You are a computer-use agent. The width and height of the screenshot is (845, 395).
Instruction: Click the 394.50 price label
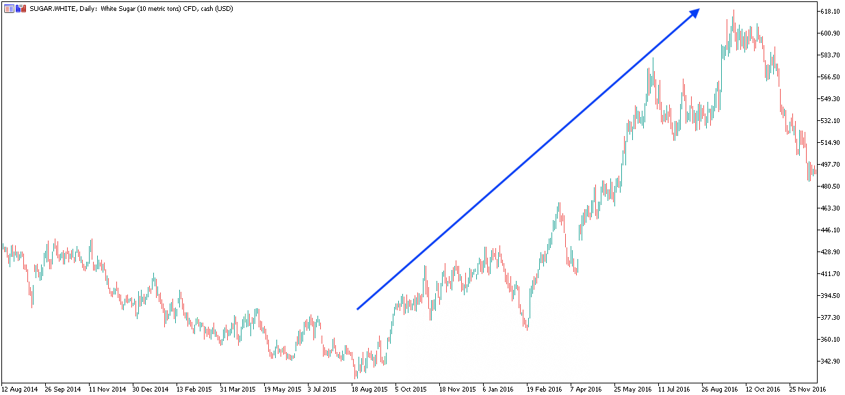tap(830, 296)
